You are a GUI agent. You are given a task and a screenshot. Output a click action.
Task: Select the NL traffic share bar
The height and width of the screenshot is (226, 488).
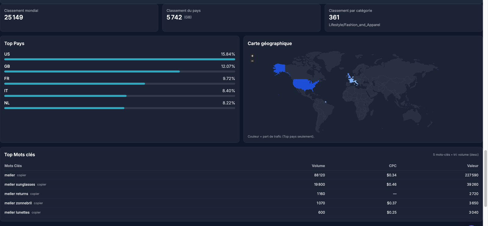(120, 108)
